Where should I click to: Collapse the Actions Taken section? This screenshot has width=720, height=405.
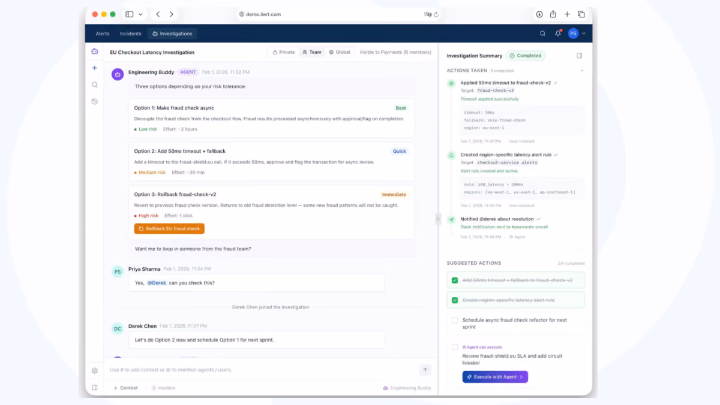point(581,71)
